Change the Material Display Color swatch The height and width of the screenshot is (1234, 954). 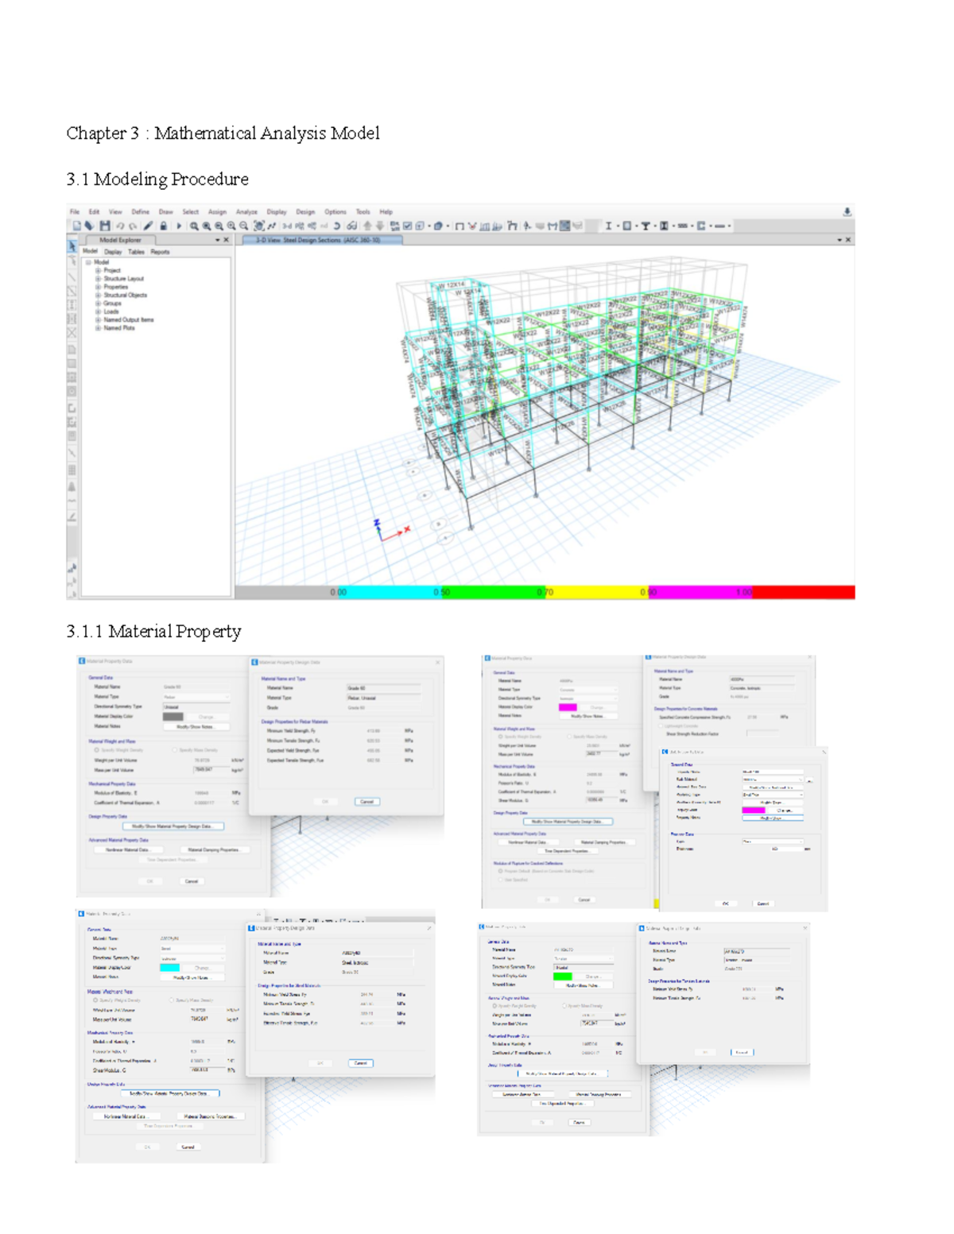click(x=173, y=717)
